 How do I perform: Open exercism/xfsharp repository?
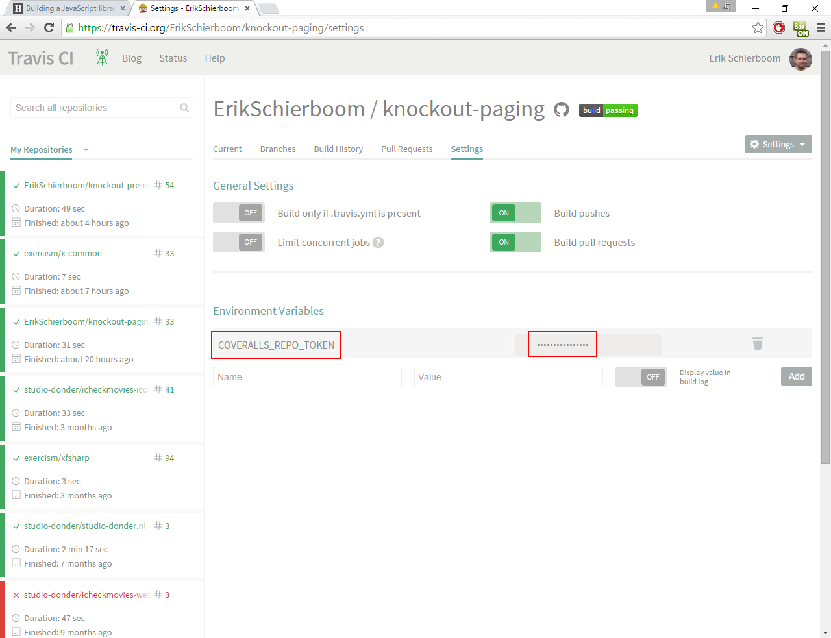[56, 458]
